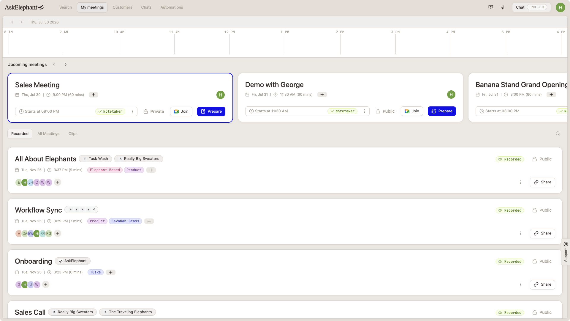Viewport: 570px width, 321px height.
Task: Show next upcoming meetings
Action: click(x=66, y=64)
